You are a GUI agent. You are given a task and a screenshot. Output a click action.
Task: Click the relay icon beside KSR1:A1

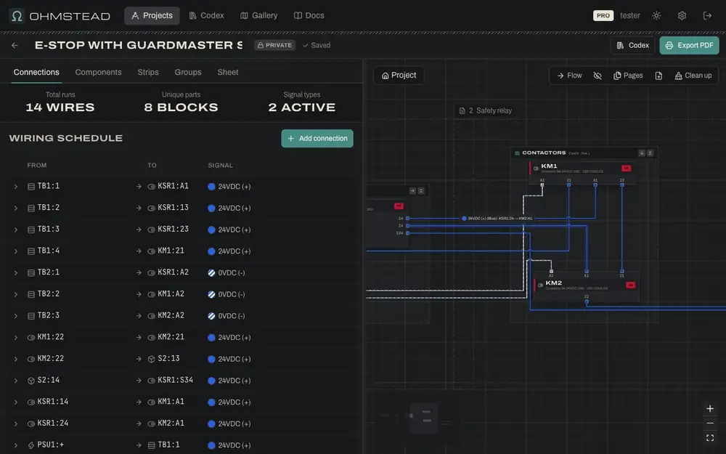[152, 187]
